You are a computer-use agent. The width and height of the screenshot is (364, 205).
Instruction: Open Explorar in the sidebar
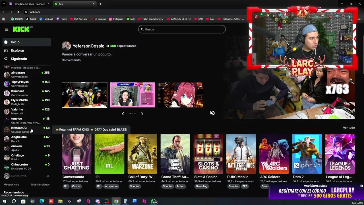tap(27, 50)
